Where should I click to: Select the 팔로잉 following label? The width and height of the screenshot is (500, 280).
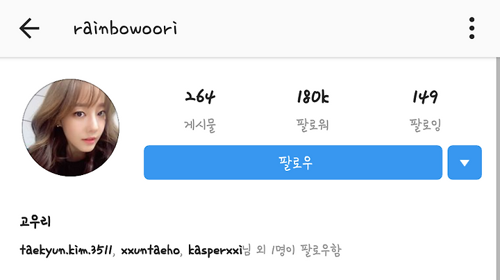point(425,125)
